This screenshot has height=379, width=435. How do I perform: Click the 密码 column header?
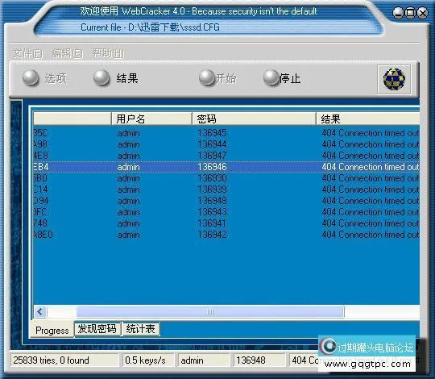tap(254, 119)
